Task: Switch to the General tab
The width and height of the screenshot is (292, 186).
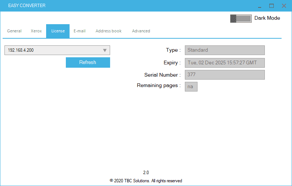Action: [14, 31]
